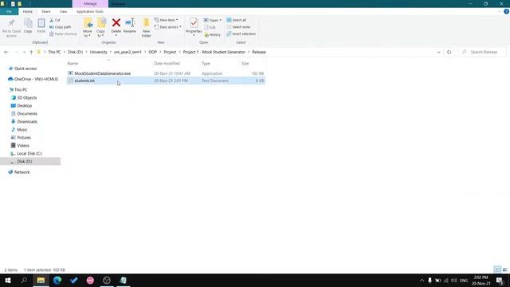Click uni_year2_sem1 in the address bar
This screenshot has width=510, height=287.
point(127,52)
